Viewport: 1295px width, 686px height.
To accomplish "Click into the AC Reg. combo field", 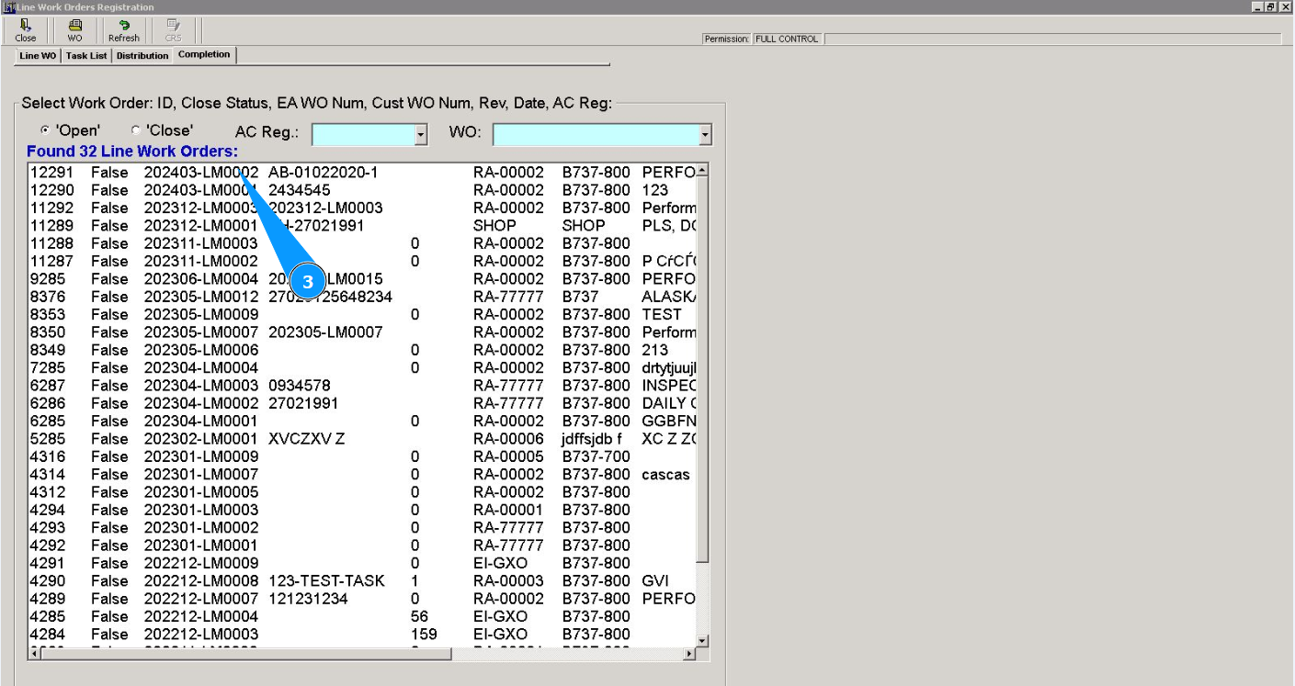I will point(363,135).
